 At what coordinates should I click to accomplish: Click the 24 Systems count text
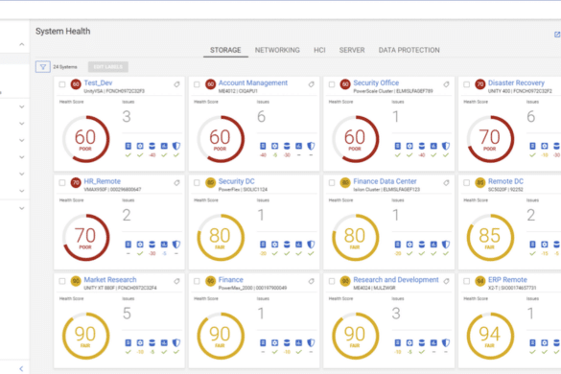[x=65, y=67]
